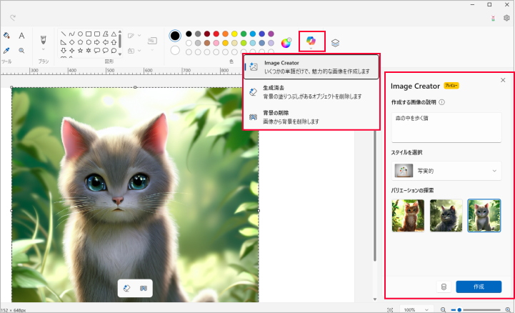This screenshot has width=515, height=313.
Task: Expand the brushes dropdown
Action: click(x=43, y=50)
